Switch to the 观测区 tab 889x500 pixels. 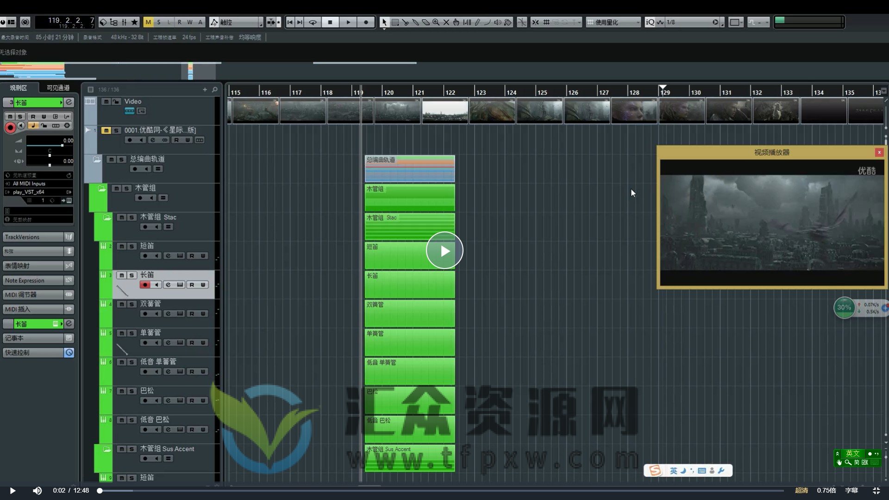tap(19, 87)
